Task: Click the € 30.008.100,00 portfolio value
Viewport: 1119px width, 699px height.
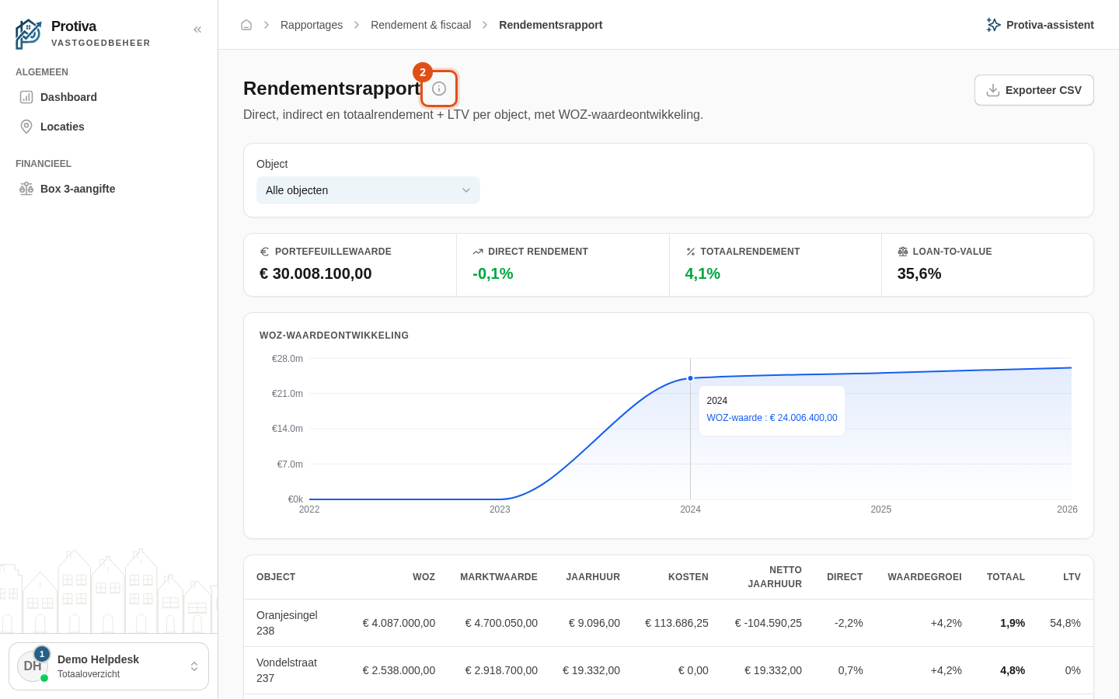Action: coord(315,273)
